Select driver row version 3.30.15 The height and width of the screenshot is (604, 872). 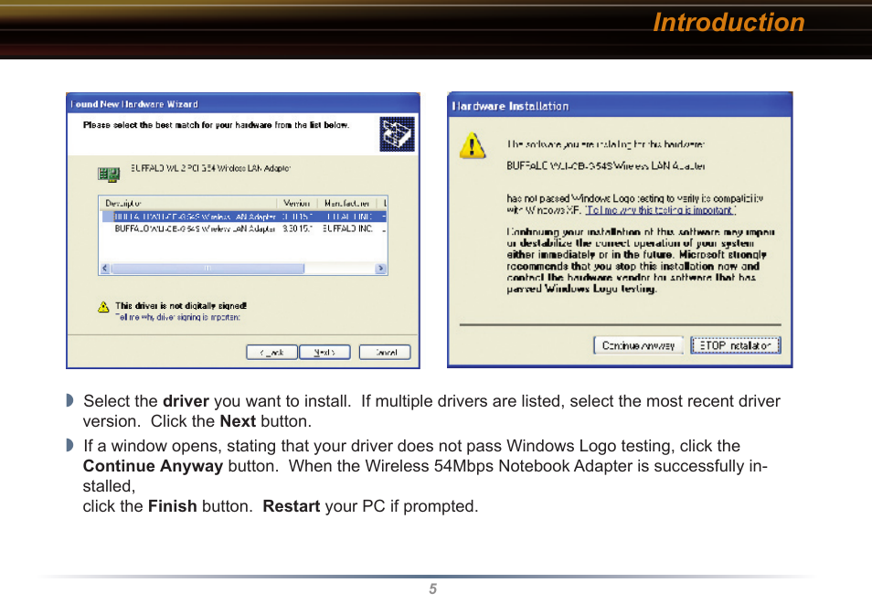[244, 228]
